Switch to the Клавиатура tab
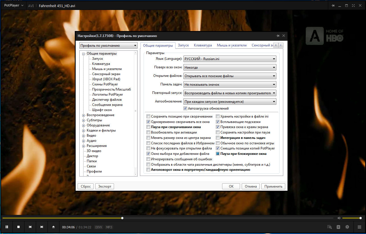366x234 pixels. pos(203,45)
